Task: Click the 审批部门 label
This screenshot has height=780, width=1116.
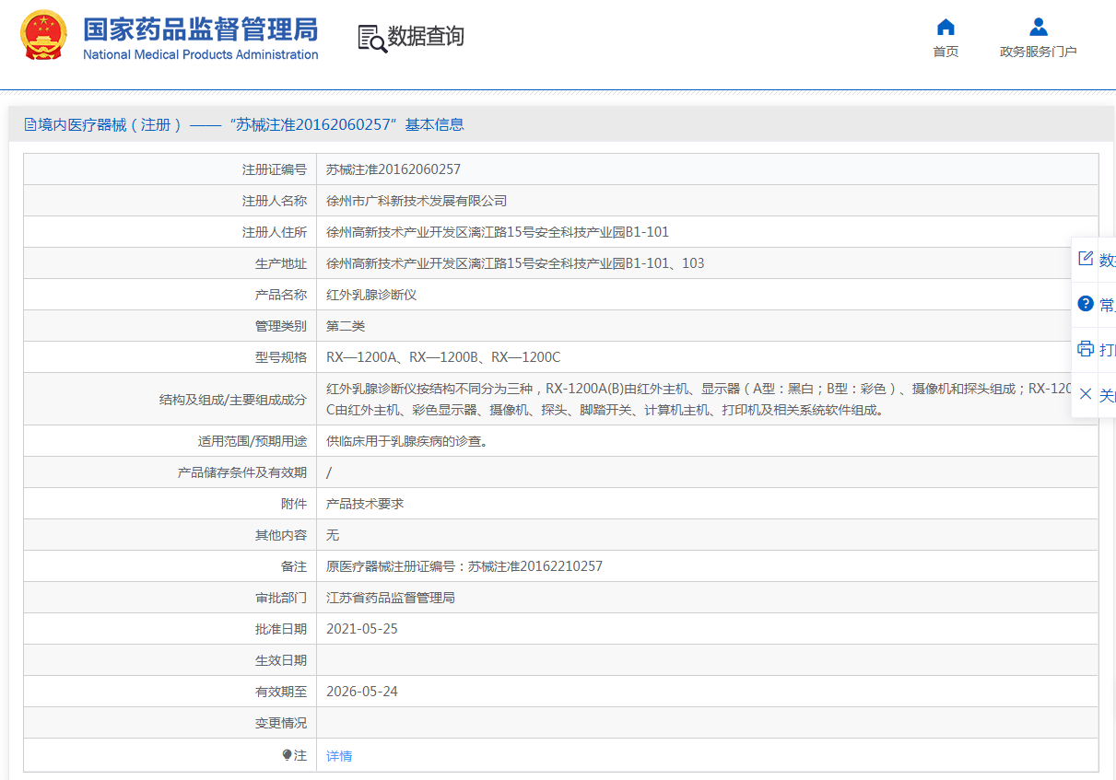Action: (x=281, y=598)
